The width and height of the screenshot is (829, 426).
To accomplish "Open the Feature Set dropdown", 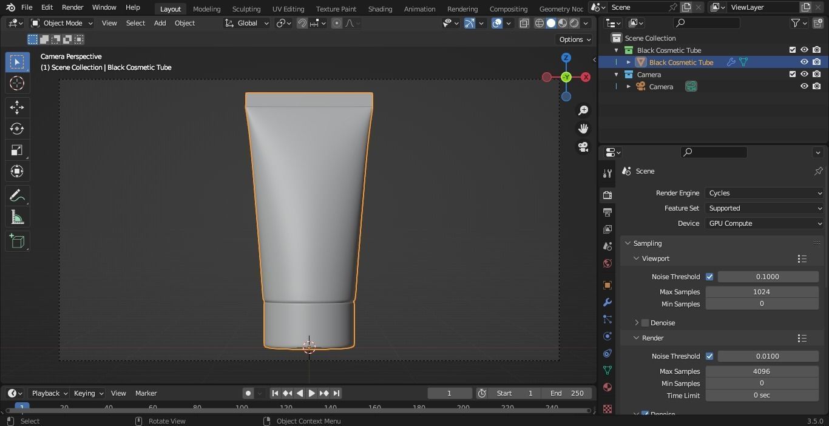I will (765, 208).
